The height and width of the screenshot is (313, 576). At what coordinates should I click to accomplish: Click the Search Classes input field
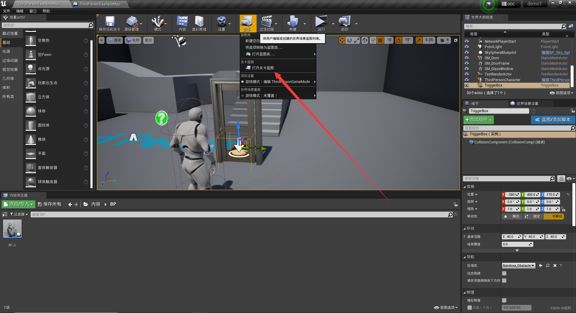(x=45, y=25)
